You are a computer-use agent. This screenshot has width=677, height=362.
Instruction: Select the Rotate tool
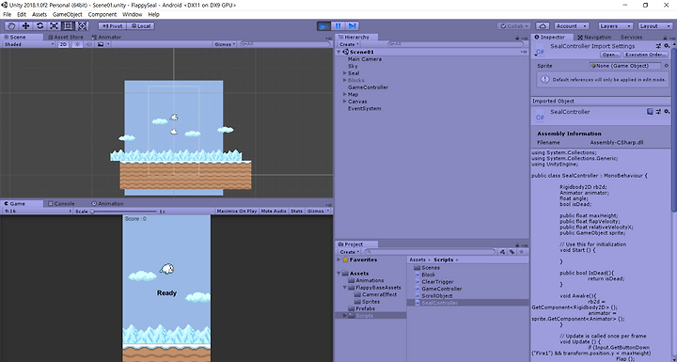39,26
